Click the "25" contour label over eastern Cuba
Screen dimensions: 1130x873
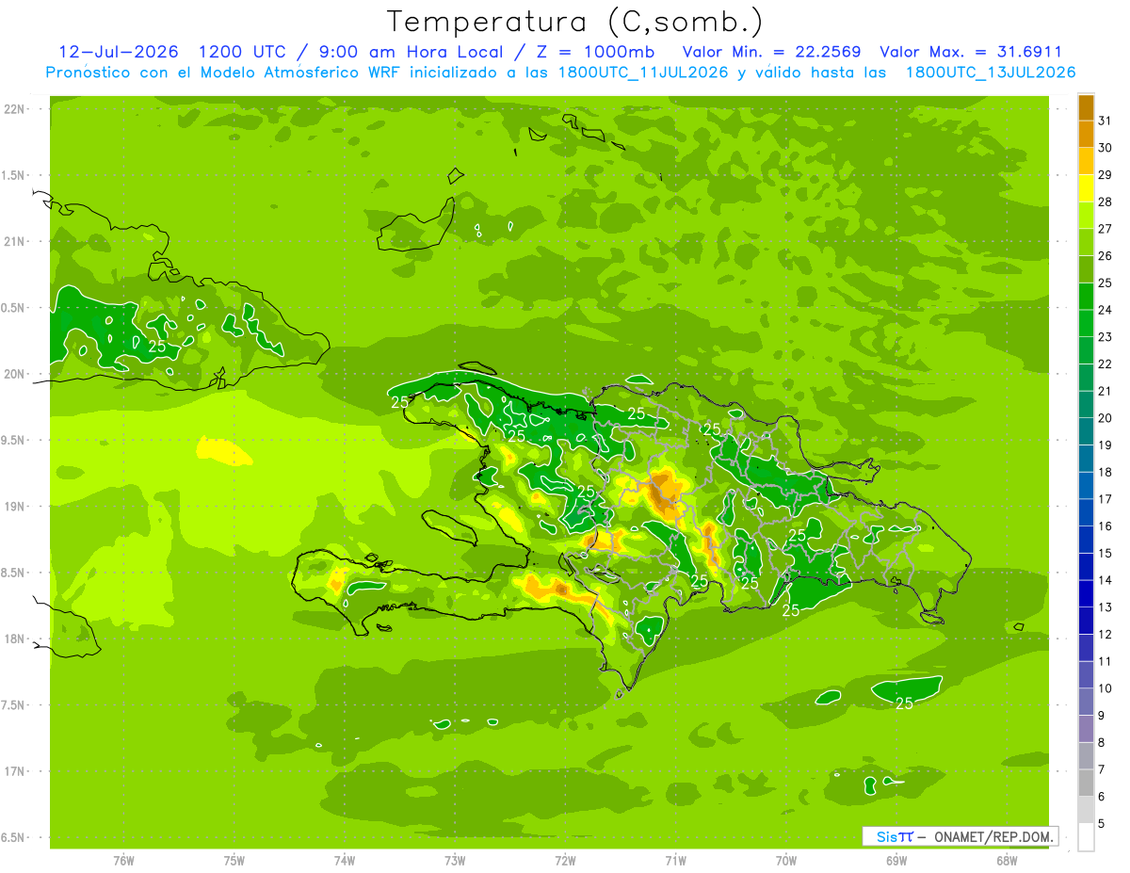pos(157,347)
